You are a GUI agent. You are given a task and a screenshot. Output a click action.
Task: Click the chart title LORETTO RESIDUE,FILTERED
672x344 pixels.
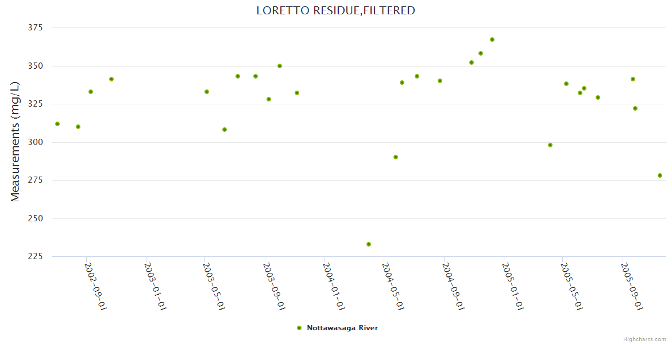pyautogui.click(x=335, y=10)
